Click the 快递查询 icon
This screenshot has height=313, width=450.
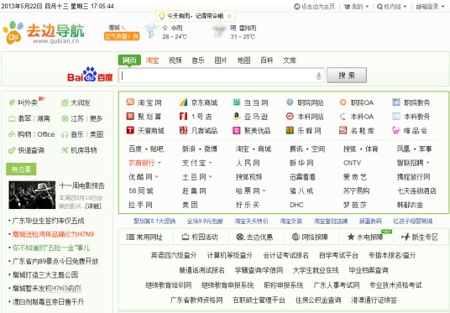(x=12, y=150)
